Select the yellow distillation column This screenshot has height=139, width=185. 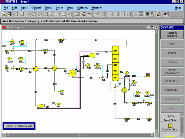pos(115,63)
